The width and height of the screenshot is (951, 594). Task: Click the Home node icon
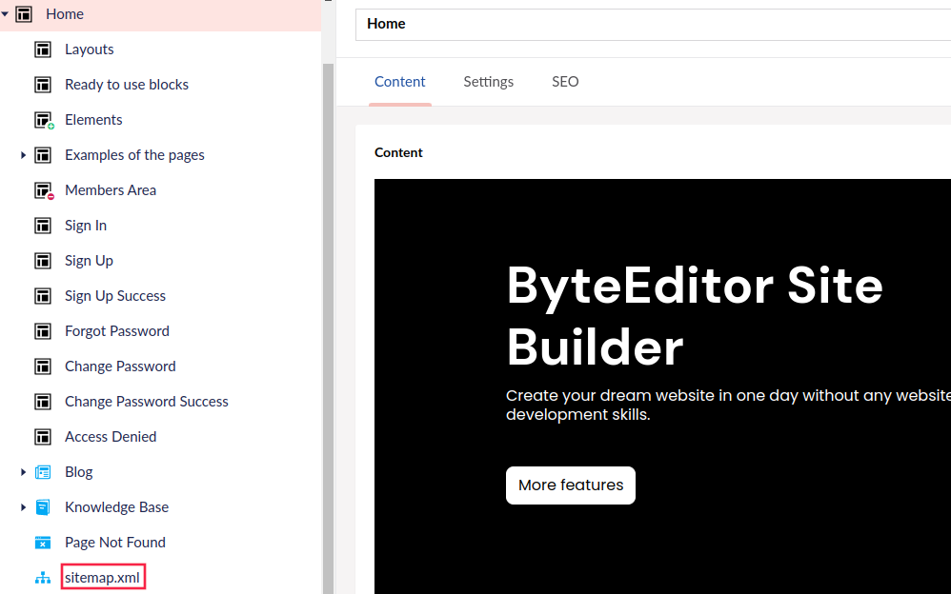pos(24,14)
